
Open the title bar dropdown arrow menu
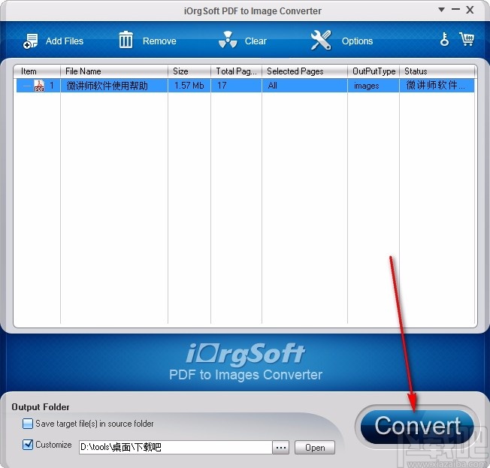point(442,10)
